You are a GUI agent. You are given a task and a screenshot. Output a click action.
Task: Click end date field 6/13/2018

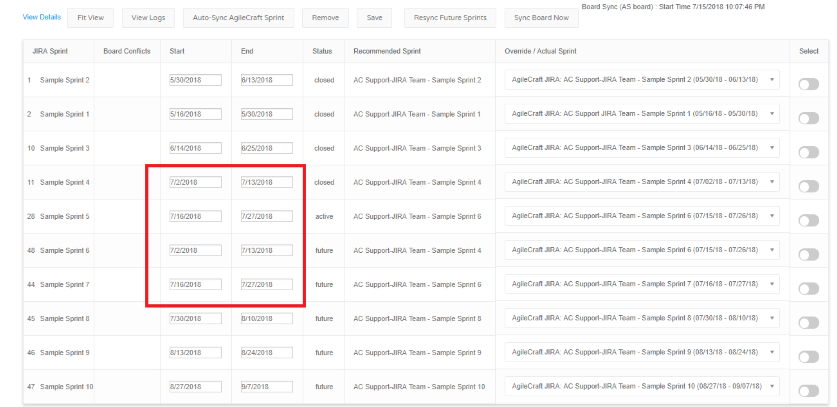coord(267,80)
